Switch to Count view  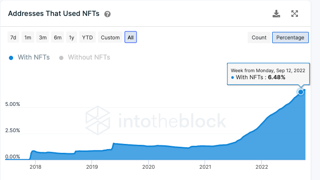[259, 37]
